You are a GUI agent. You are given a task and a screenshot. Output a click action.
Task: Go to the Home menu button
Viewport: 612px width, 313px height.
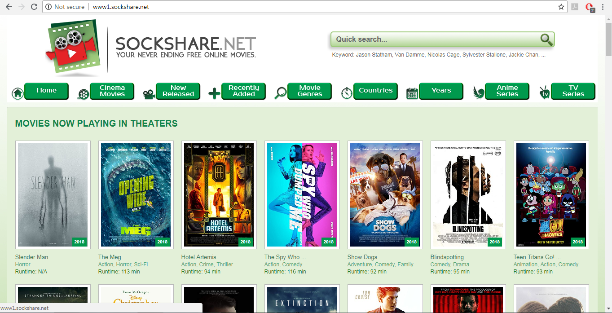[47, 91]
